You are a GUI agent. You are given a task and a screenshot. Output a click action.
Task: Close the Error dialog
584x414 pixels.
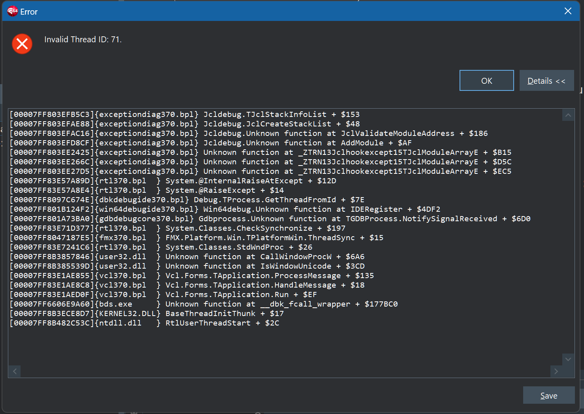(568, 11)
